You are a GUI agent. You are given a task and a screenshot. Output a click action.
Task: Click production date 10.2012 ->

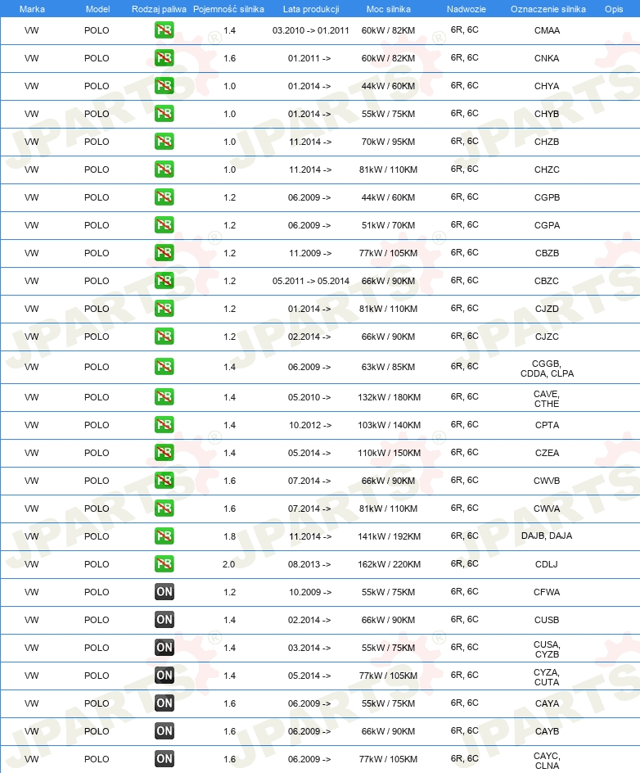tap(310, 425)
